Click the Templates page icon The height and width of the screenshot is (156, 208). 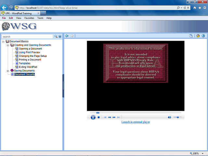point(17,63)
